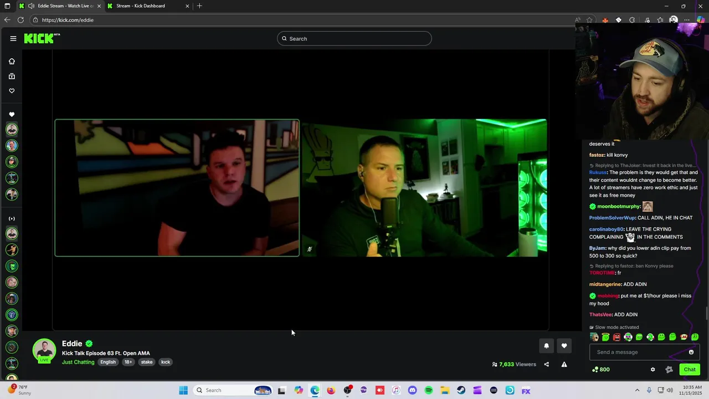
Task: Open a new browser tab
Action: [x=199, y=6]
